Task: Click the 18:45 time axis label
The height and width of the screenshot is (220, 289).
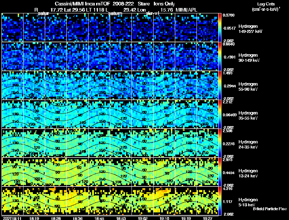Action: coord(99,219)
